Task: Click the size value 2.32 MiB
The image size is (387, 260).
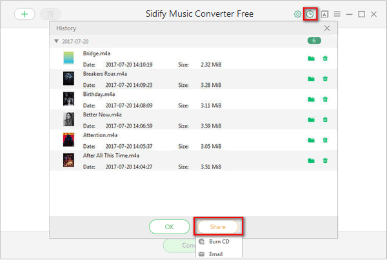Action: click(211, 65)
